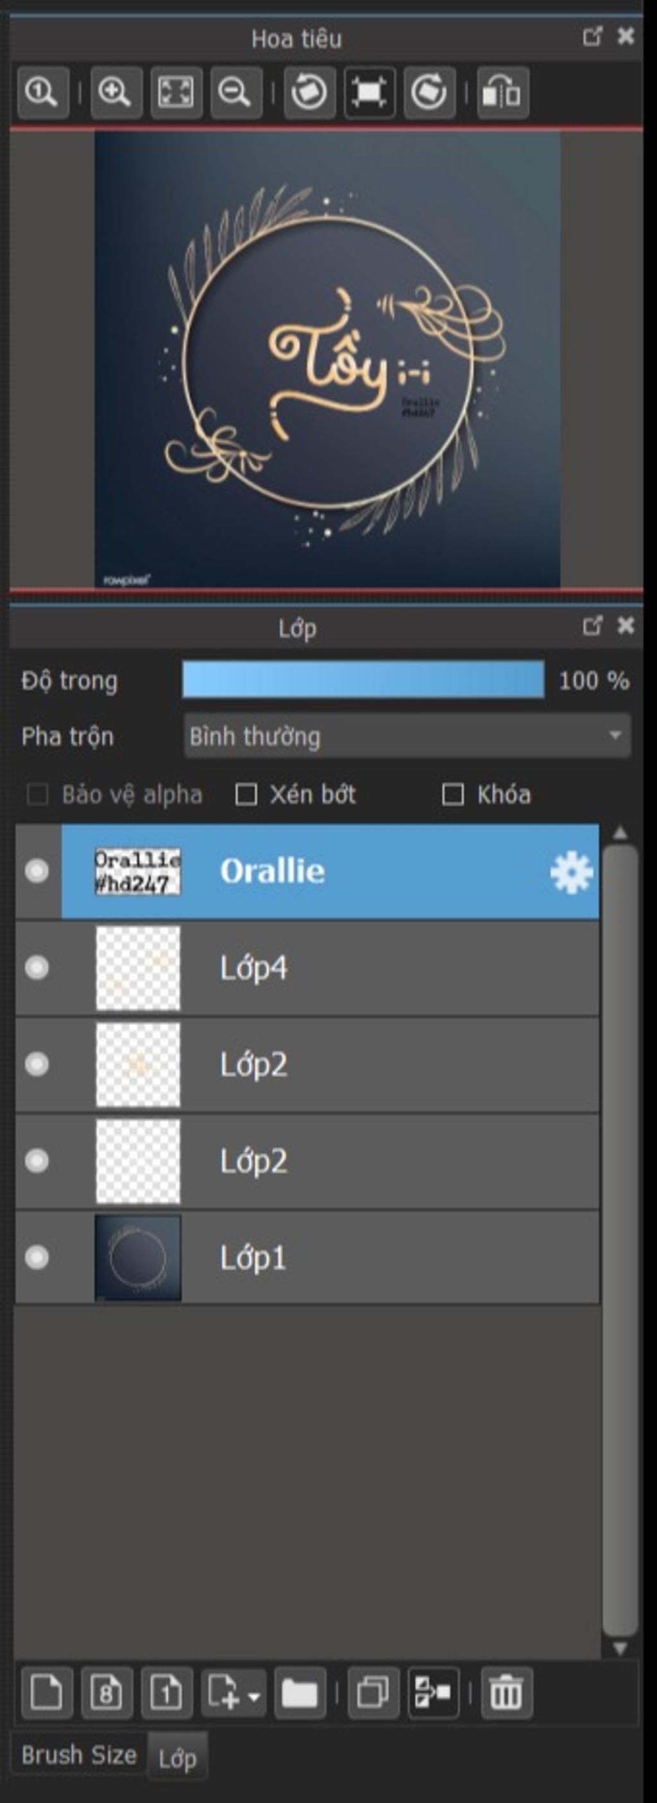Image resolution: width=657 pixels, height=1803 pixels.
Task: Switch to the Brush Size tab
Action: 79,1755
